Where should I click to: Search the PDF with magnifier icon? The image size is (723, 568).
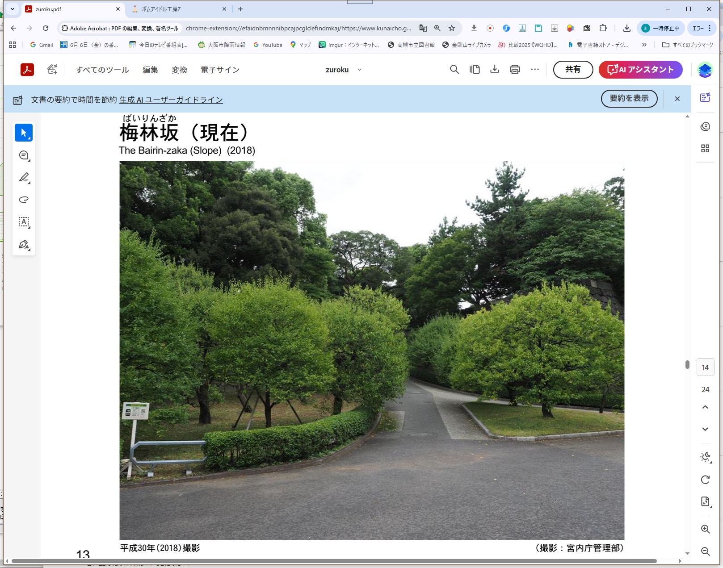454,70
